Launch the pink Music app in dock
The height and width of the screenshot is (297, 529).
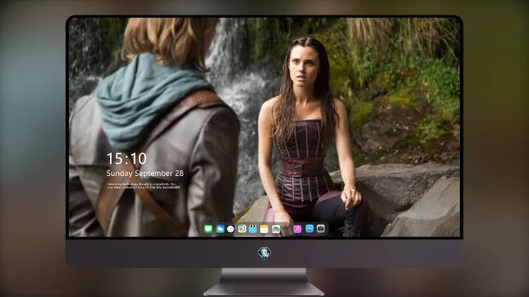(x=297, y=229)
